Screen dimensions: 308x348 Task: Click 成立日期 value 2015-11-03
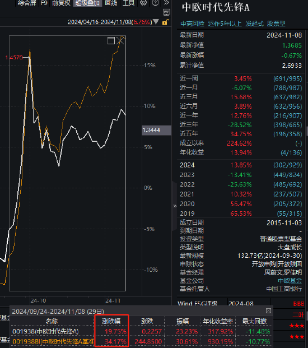pos(284,223)
